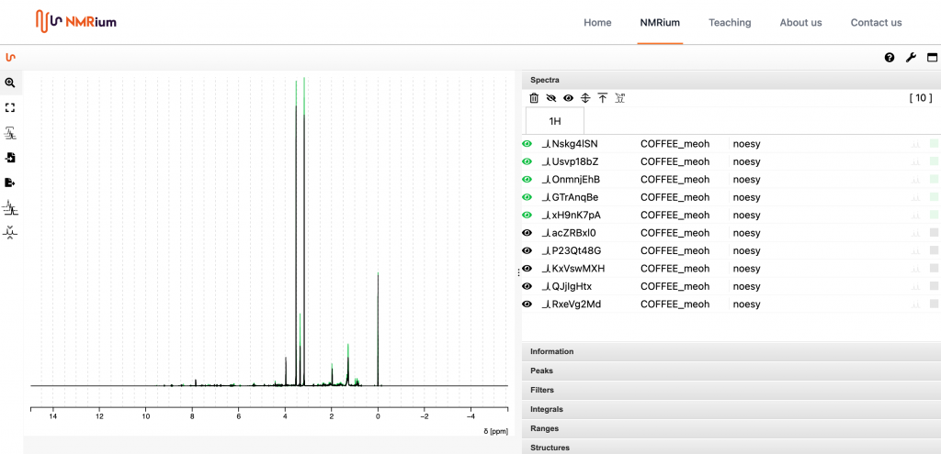Select the spectrum row KxVswMXH

click(731, 269)
